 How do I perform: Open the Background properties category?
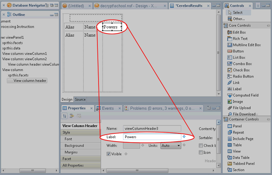point(81,145)
